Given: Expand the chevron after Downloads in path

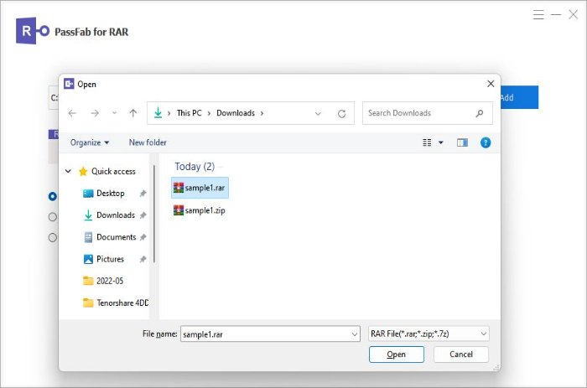Looking at the screenshot, I should click(x=262, y=113).
